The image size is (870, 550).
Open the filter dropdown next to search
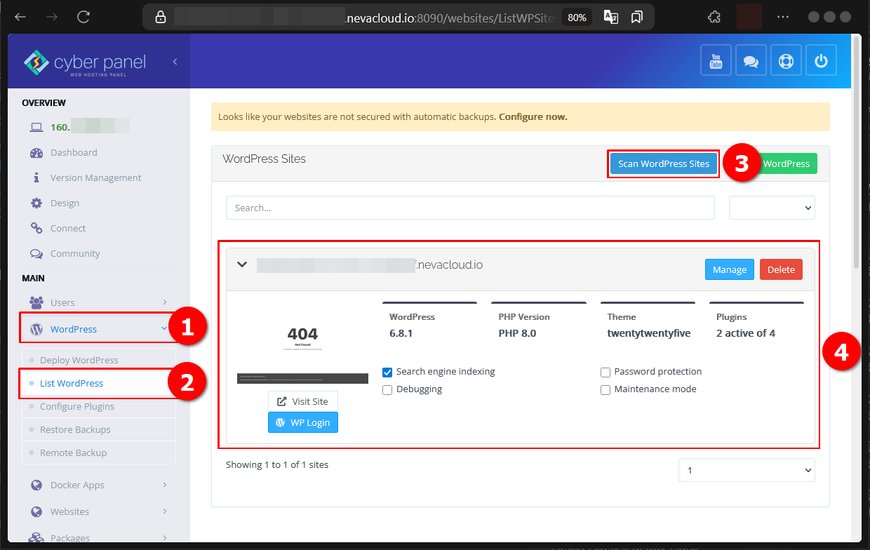coord(772,208)
